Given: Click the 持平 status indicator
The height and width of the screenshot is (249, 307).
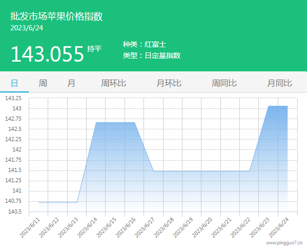Looking at the screenshot, I should click(94, 49).
